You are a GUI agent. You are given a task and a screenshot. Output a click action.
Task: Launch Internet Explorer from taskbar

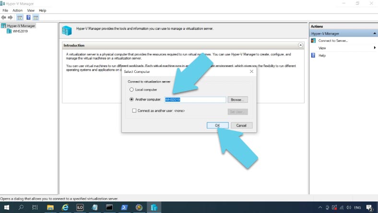pos(65,207)
